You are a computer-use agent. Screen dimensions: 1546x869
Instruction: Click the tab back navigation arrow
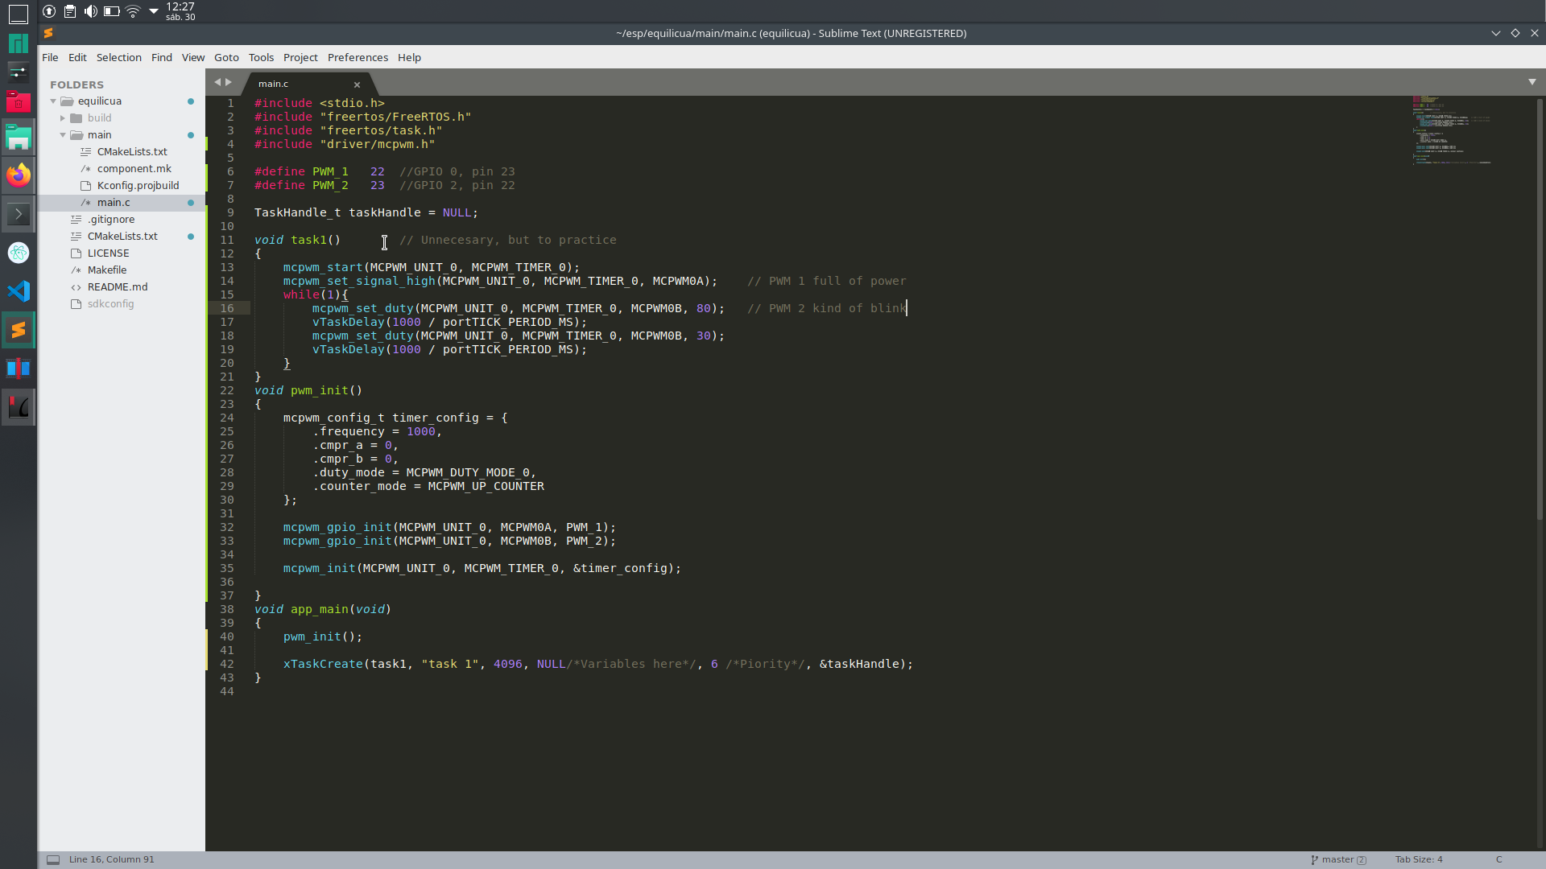pos(217,82)
